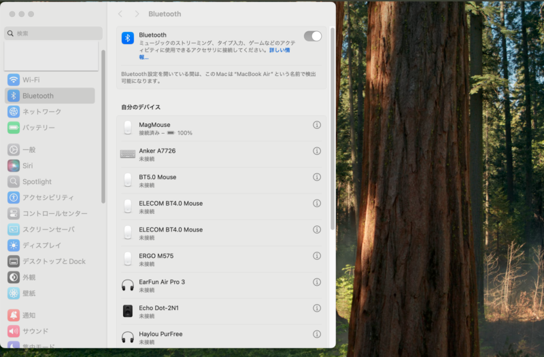Click the Siri sidebar icon
Image resolution: width=544 pixels, height=357 pixels.
click(14, 166)
